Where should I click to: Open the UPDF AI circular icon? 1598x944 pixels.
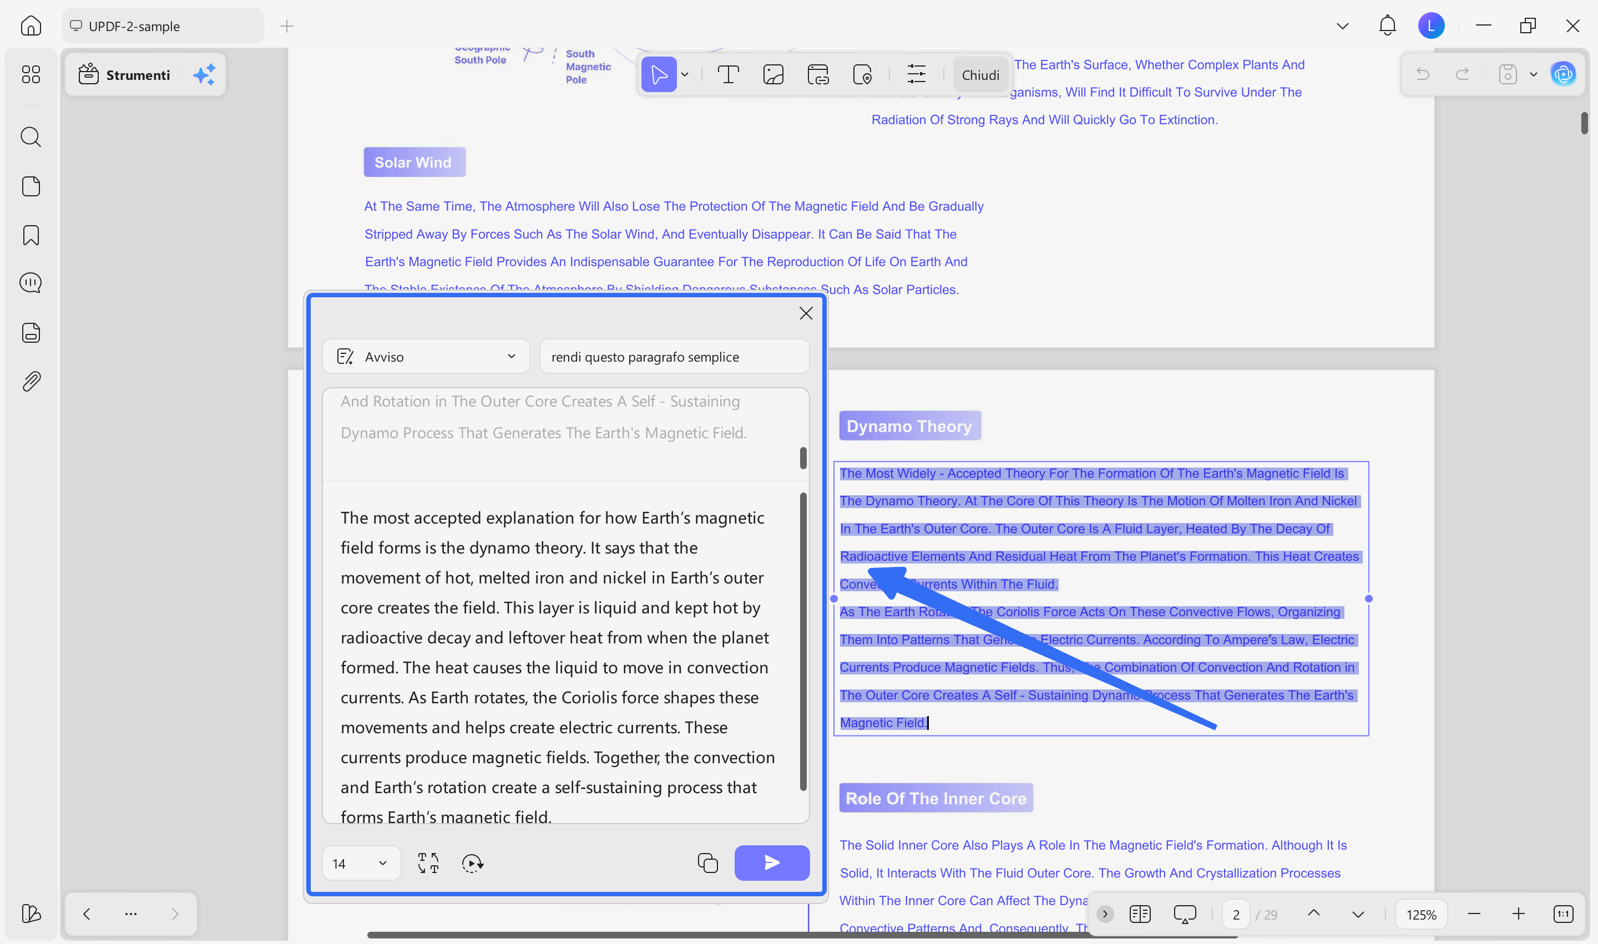point(1563,74)
